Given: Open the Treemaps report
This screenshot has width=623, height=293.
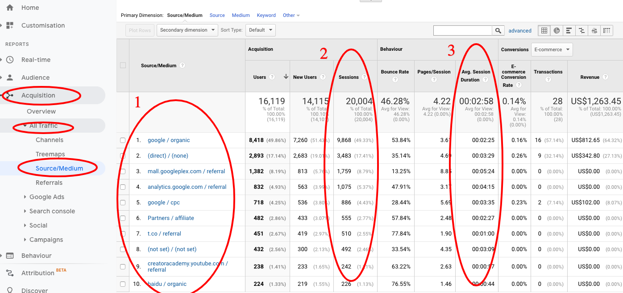Looking at the screenshot, I should coord(50,154).
